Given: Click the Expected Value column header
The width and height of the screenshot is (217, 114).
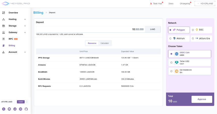Looking at the screenshot, I should click(127, 52).
